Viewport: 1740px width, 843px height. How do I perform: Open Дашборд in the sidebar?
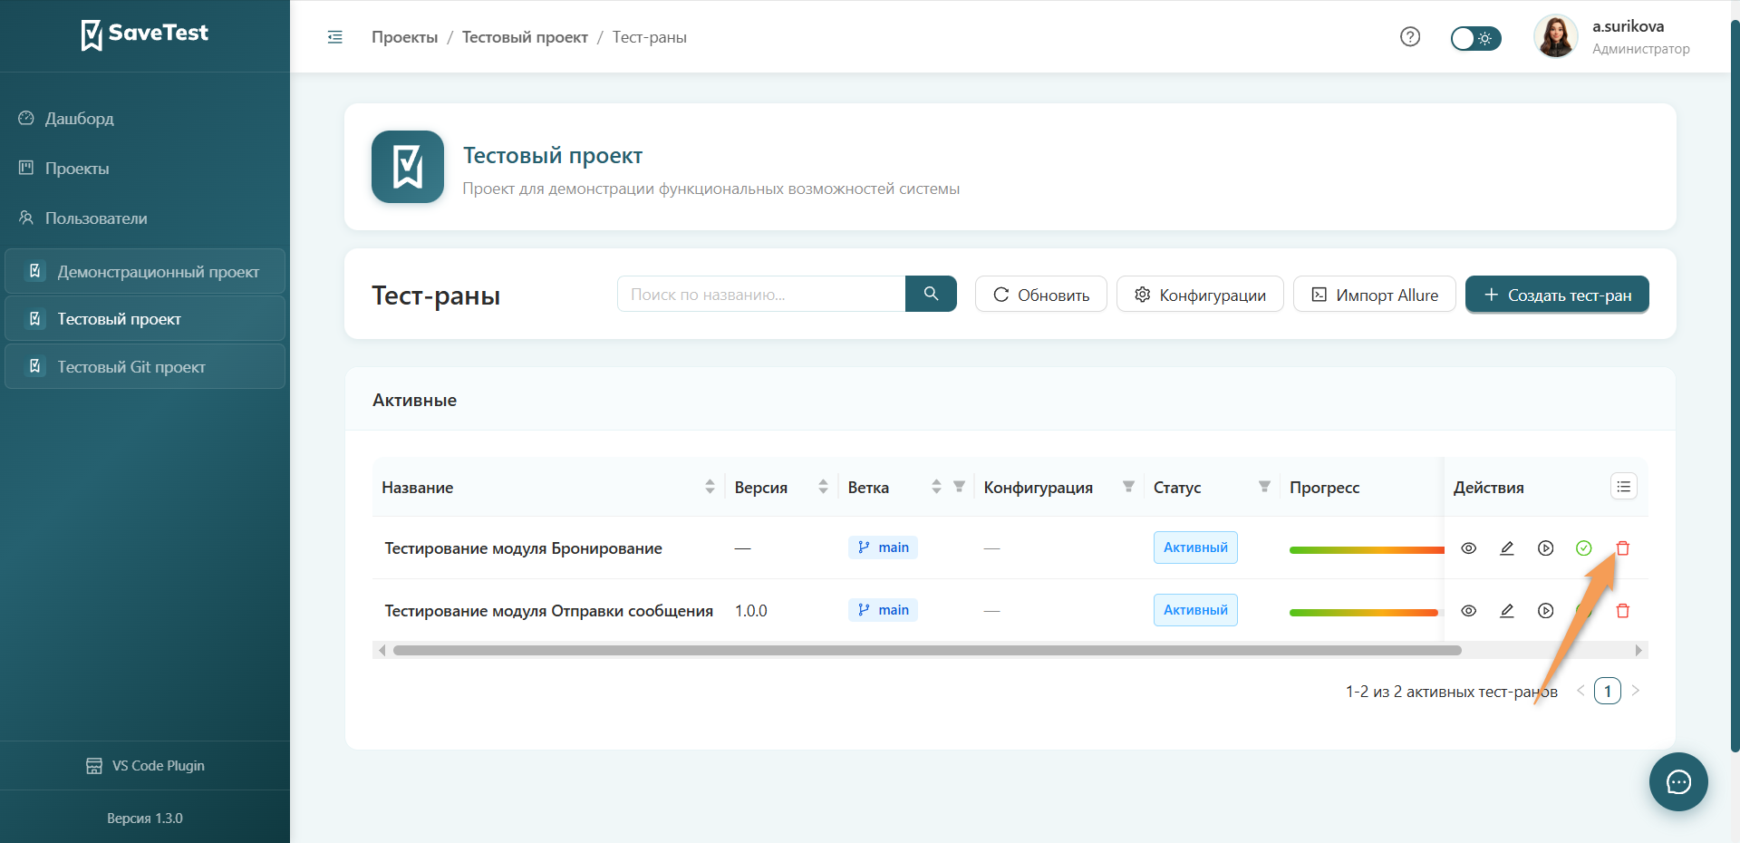pyautogui.click(x=79, y=119)
